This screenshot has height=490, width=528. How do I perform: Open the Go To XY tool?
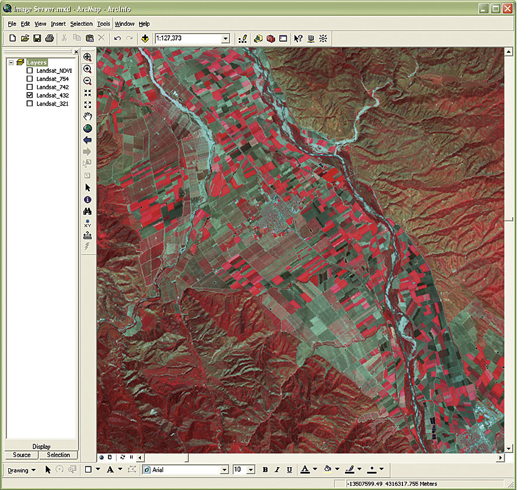[87, 223]
